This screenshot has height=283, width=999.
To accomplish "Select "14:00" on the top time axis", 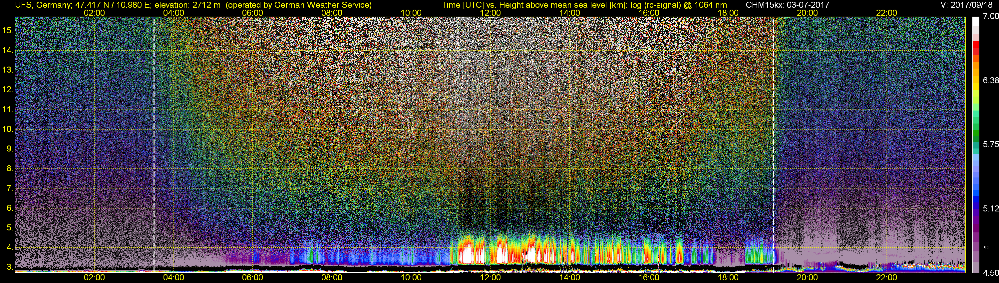I will pyautogui.click(x=570, y=13).
